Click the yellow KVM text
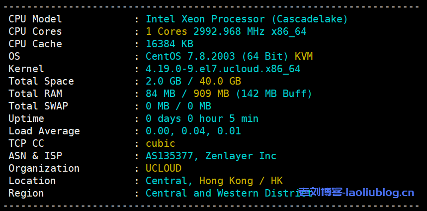427x211 pixels. pos(304,56)
